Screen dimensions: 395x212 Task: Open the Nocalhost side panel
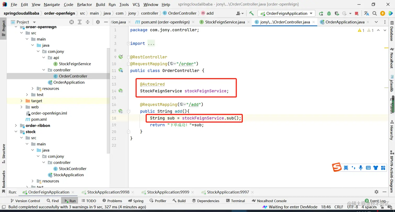pyautogui.click(x=392, y=58)
